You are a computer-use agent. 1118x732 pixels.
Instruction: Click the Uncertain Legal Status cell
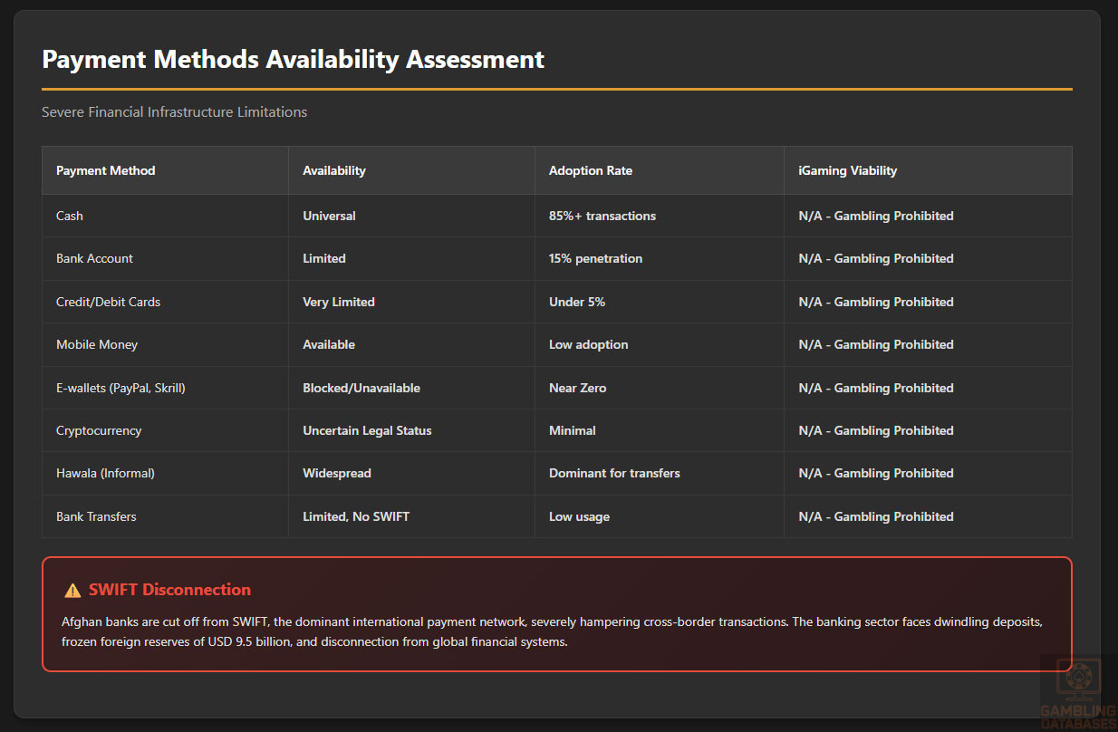pos(367,430)
